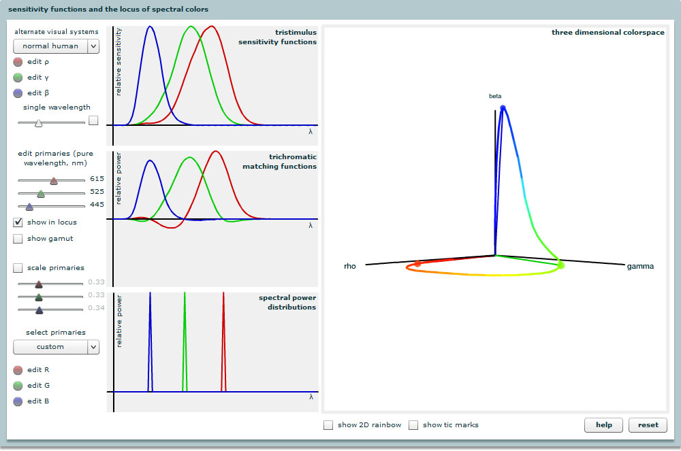Disable the show in locus checkbox
Screen dimensions: 681x451
tap(18, 222)
